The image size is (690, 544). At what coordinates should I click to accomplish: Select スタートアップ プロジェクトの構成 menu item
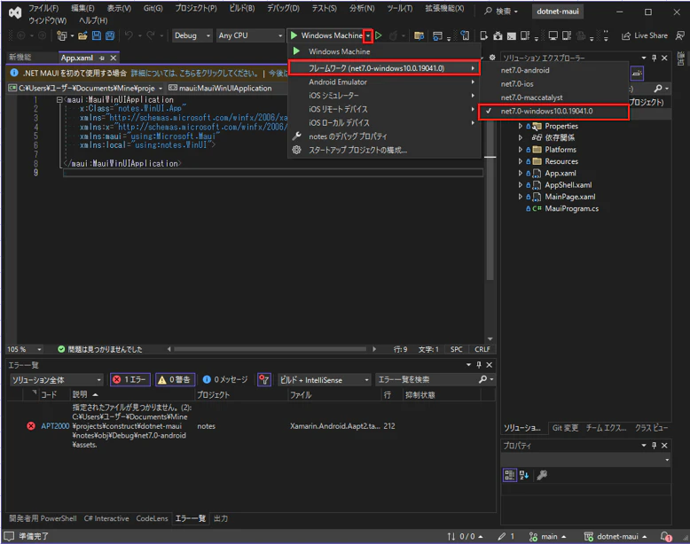click(x=384, y=151)
